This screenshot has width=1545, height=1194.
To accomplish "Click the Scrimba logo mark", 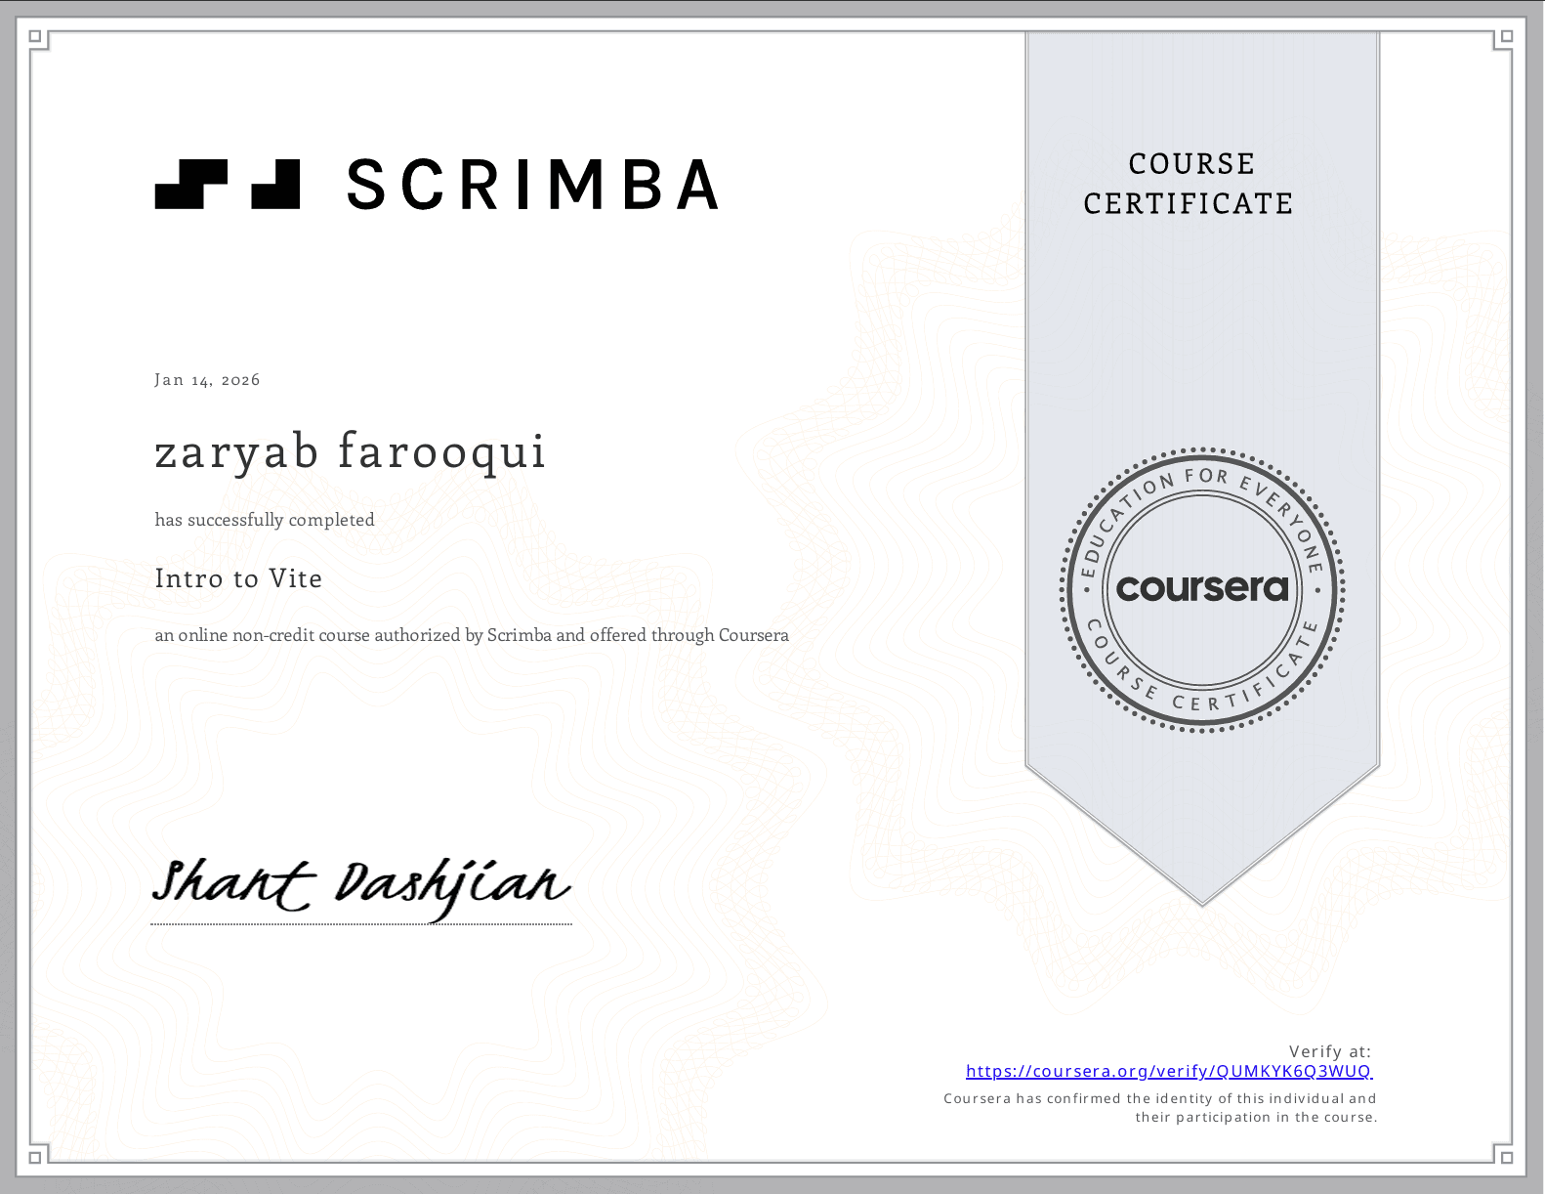I will click(x=227, y=185).
